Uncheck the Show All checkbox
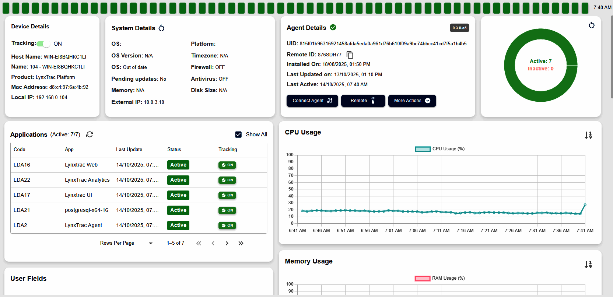The image size is (613, 297). click(238, 134)
